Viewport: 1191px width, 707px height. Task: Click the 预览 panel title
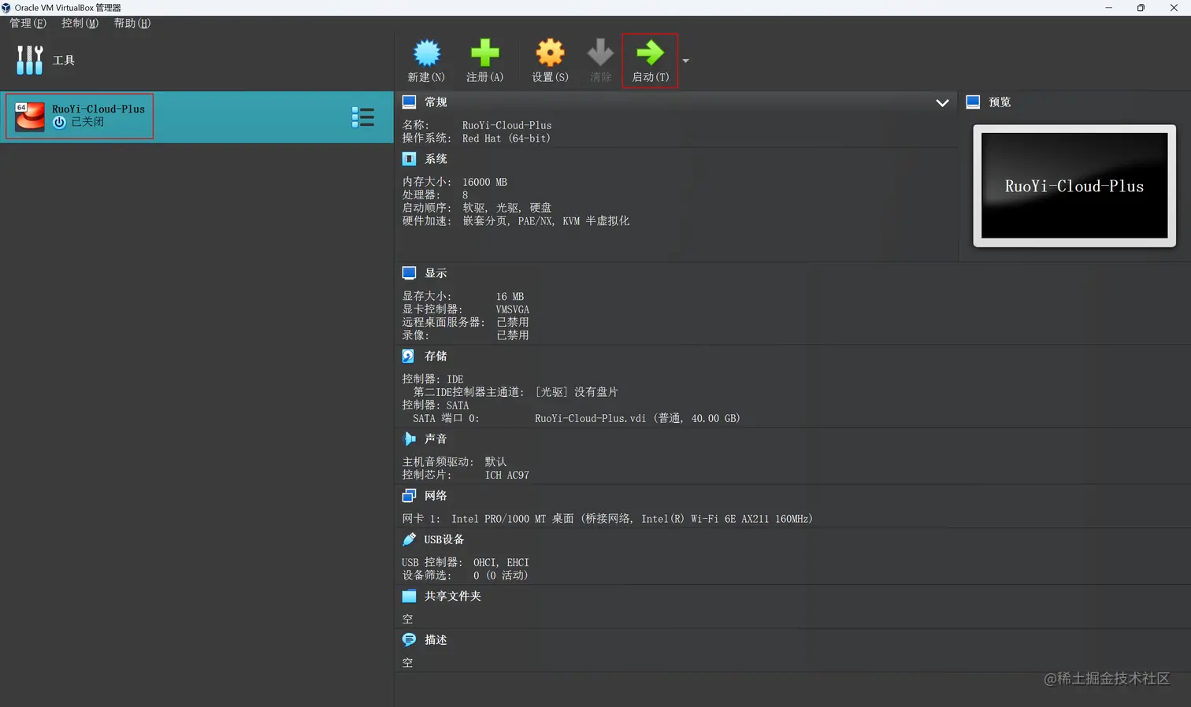(1000, 102)
